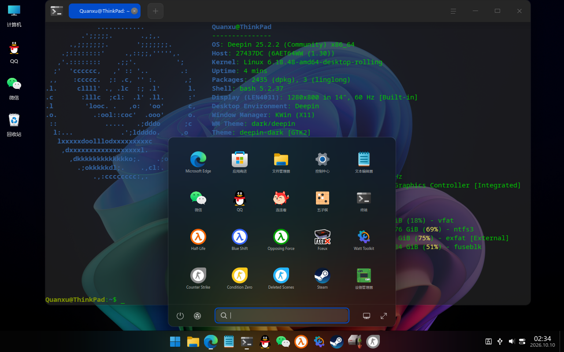This screenshot has height=352, width=564.
Task: Select the 计算机 desktop icon
Action: tap(14, 16)
